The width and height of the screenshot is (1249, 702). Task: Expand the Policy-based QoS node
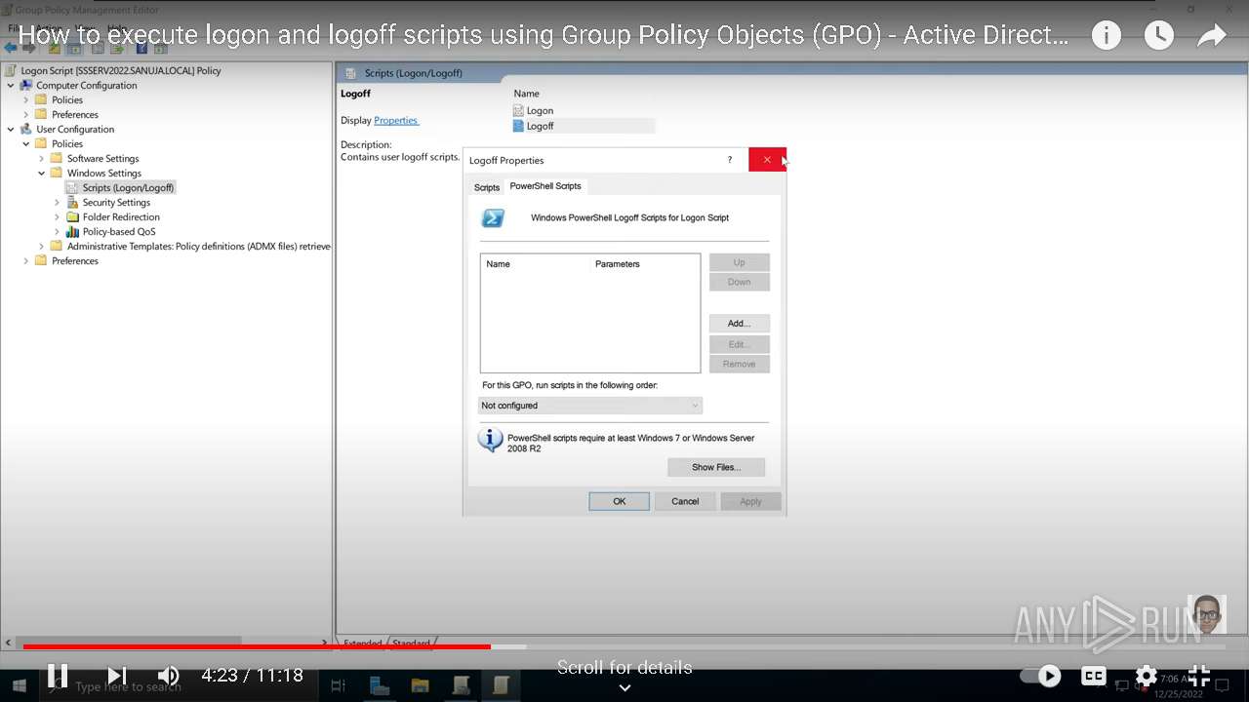click(x=58, y=231)
